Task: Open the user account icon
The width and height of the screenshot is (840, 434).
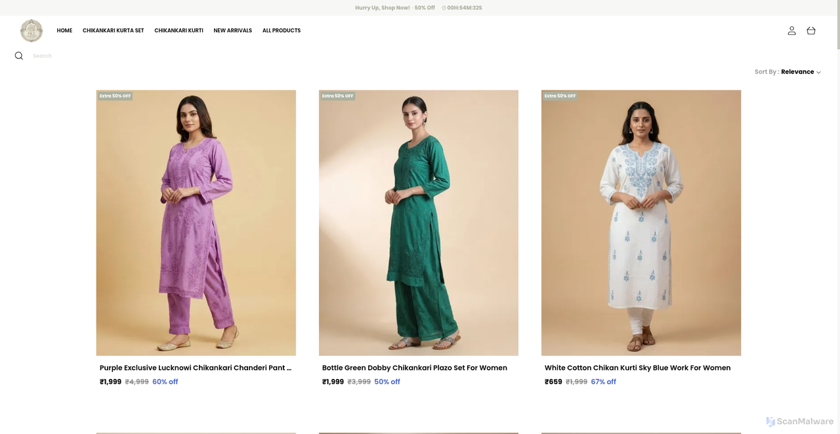Action: [792, 31]
